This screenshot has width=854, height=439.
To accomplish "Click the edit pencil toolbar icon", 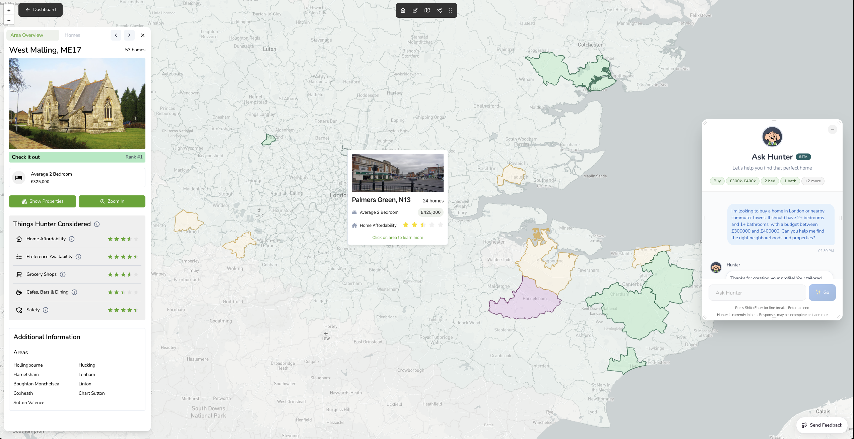I will [x=415, y=10].
